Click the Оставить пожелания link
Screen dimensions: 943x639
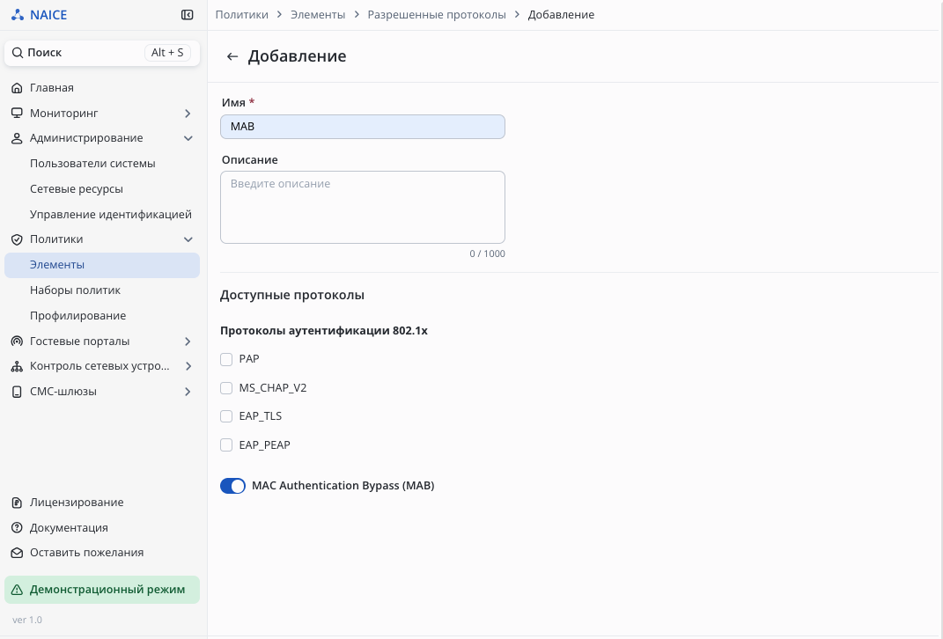point(86,553)
